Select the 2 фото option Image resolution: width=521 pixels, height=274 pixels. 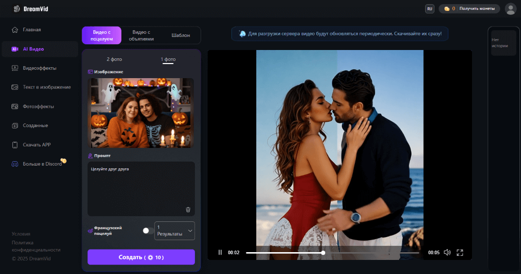click(x=114, y=59)
